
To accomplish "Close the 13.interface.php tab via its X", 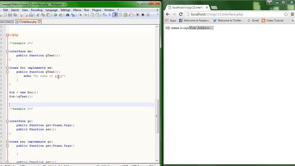I will tap(39, 22).
